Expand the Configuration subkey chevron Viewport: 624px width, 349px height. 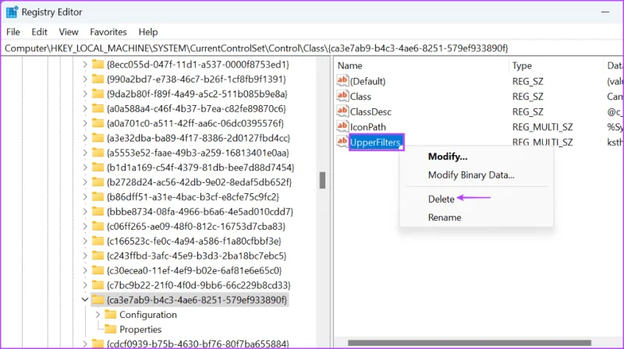(x=97, y=315)
